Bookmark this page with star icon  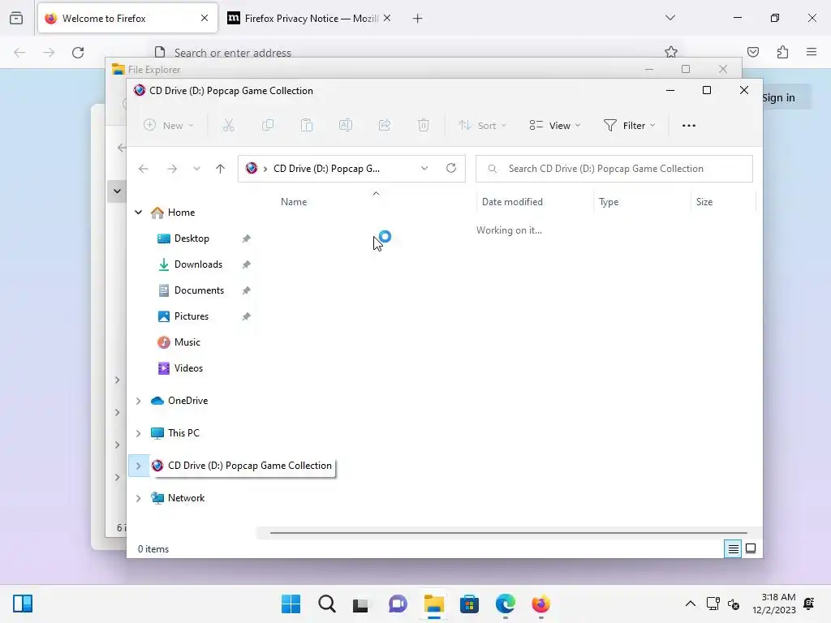tap(671, 52)
